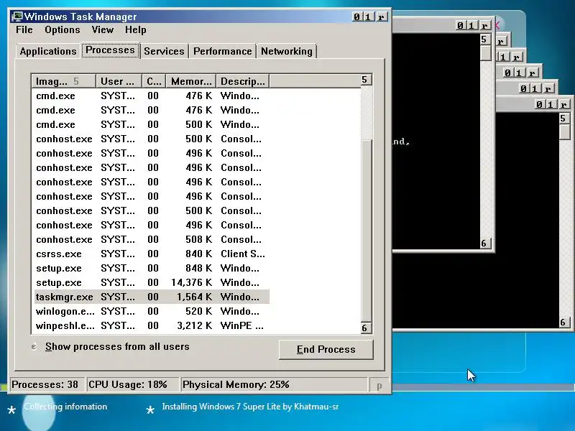Maximize the Windows Task Manager window

tap(368, 17)
